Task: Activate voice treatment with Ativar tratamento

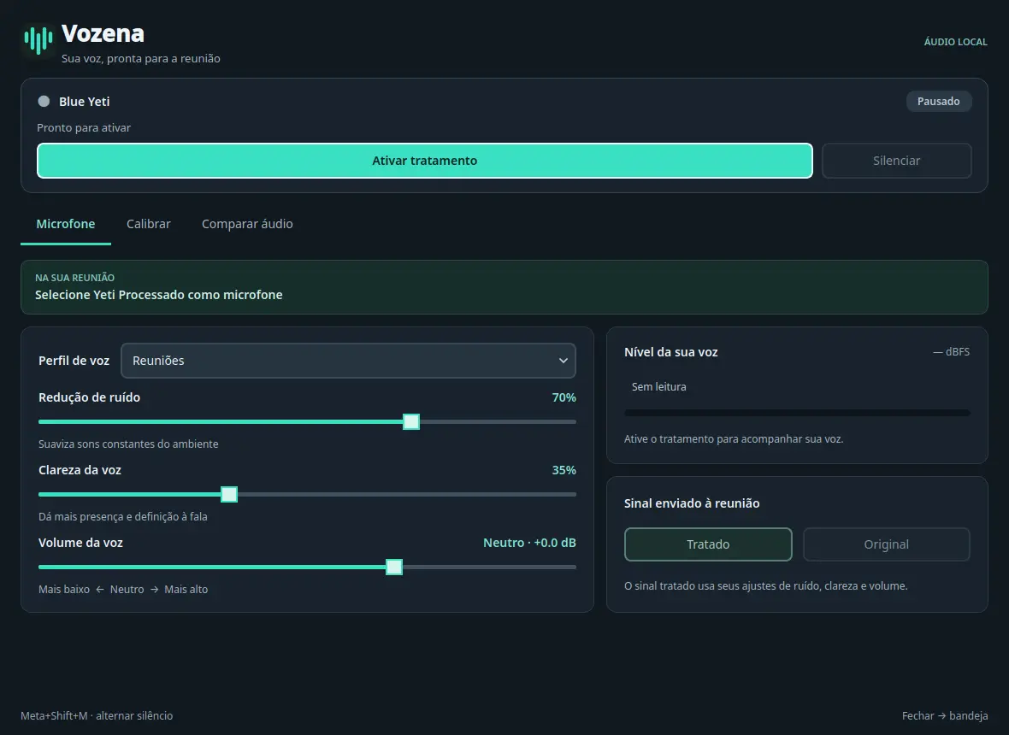Action: coord(425,161)
